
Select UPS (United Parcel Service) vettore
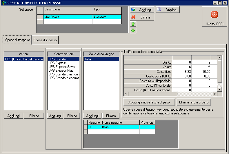click(24, 59)
